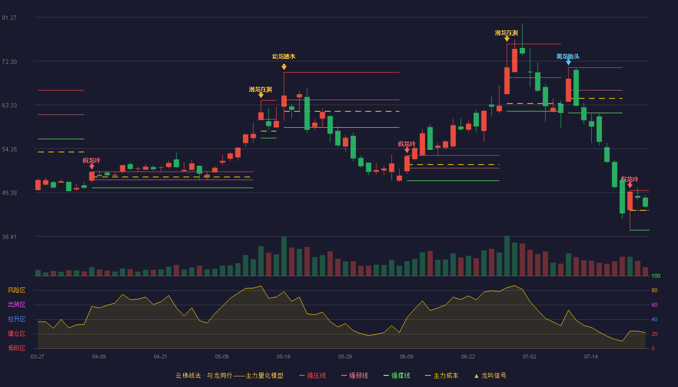Click the 主力量化模型 legend text

click(x=264, y=375)
